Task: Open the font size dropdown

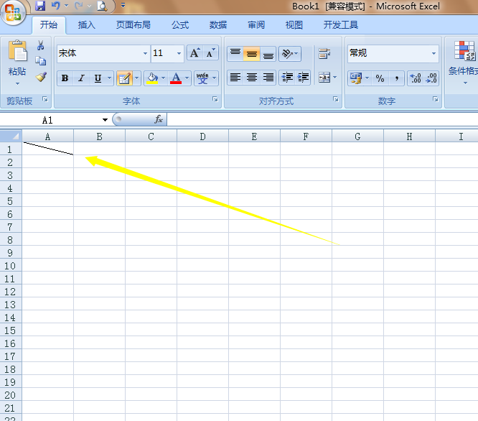Action: point(179,53)
